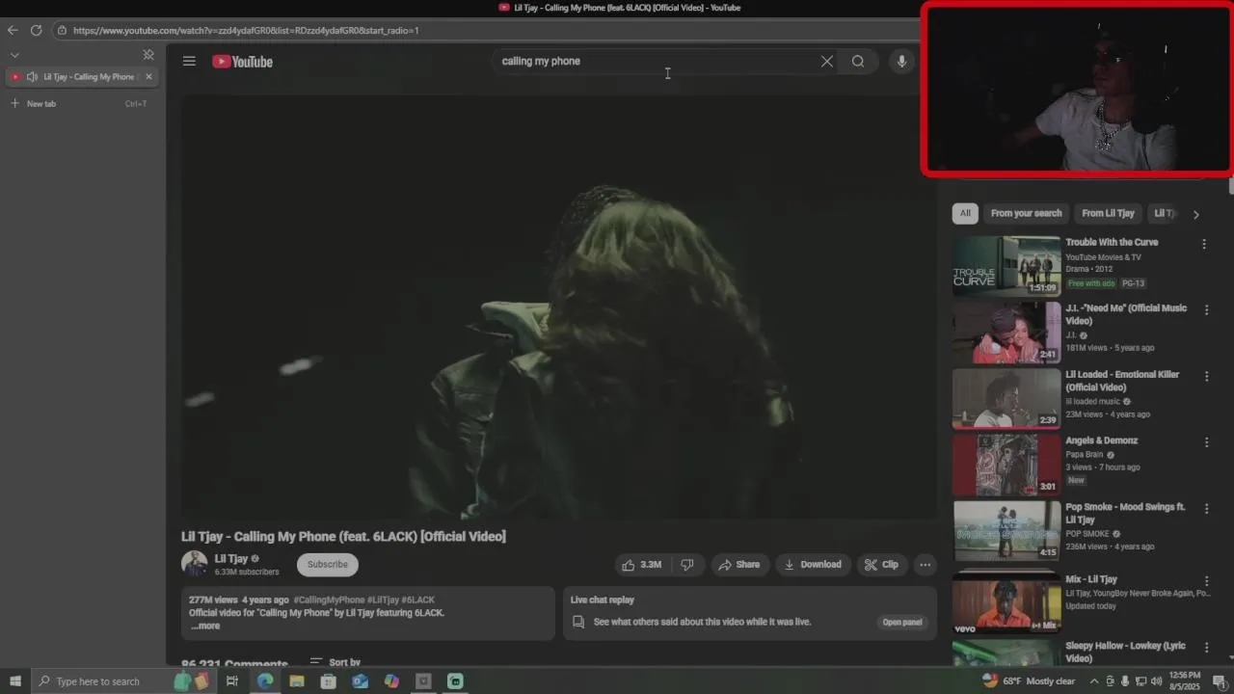The width and height of the screenshot is (1234, 694).
Task: Open Outlook from the taskbar
Action: (360, 681)
